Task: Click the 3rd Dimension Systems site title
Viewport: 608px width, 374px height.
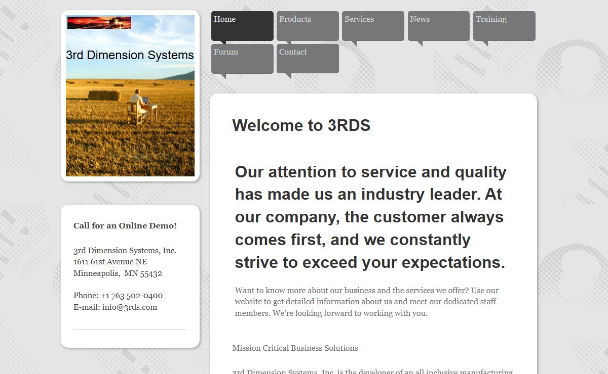Action: click(x=130, y=55)
